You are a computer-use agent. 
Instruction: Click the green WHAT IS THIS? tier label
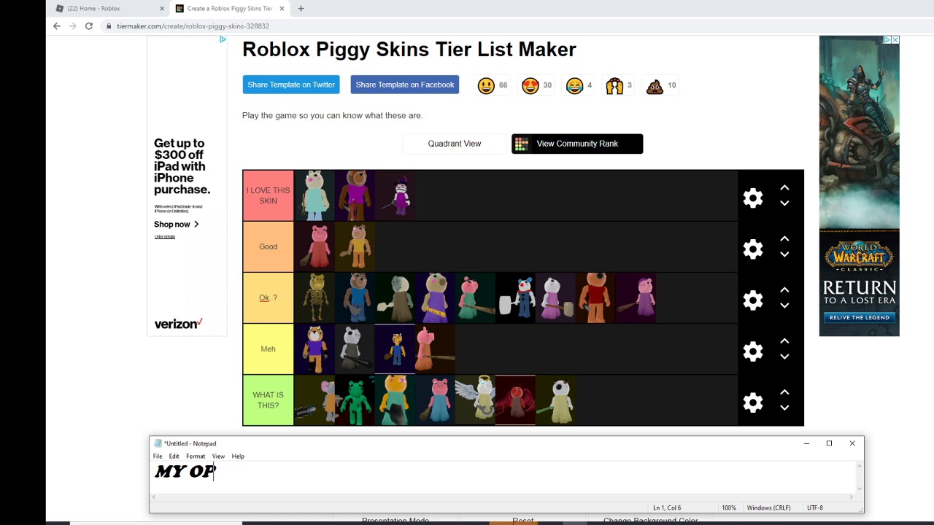(269, 400)
